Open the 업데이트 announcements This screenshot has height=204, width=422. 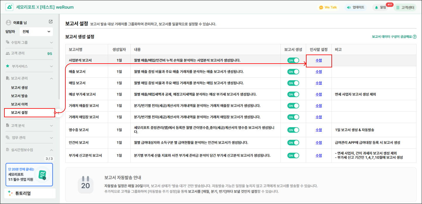(x=355, y=7)
